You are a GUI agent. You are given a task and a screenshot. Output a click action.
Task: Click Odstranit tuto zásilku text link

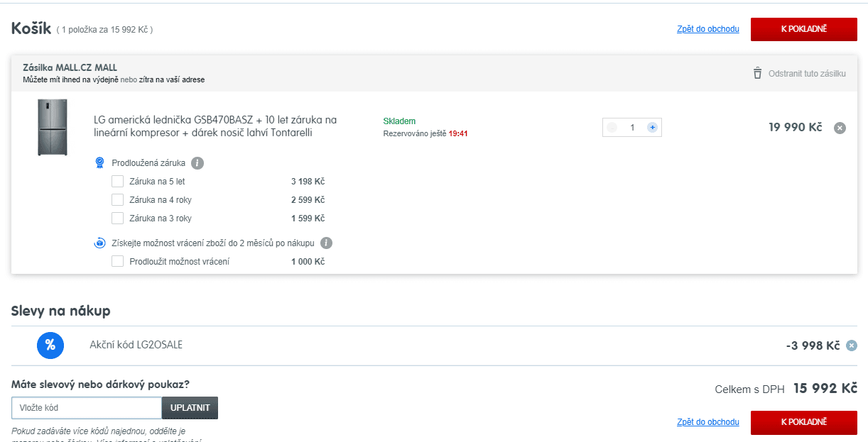[807, 74]
